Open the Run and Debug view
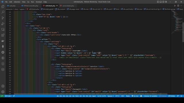 click(3, 23)
